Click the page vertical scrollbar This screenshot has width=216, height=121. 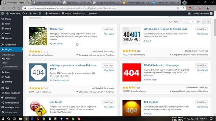pos(215,28)
